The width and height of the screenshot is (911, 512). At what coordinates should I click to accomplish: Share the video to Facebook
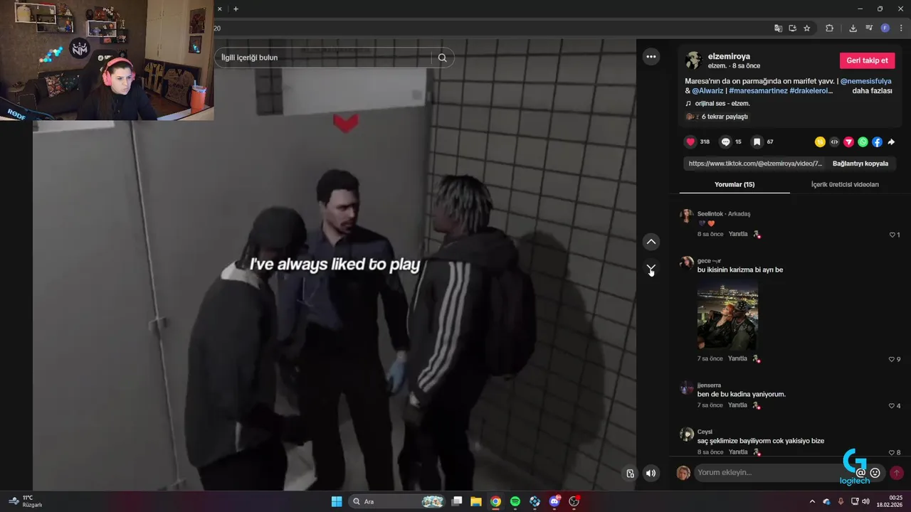(877, 142)
